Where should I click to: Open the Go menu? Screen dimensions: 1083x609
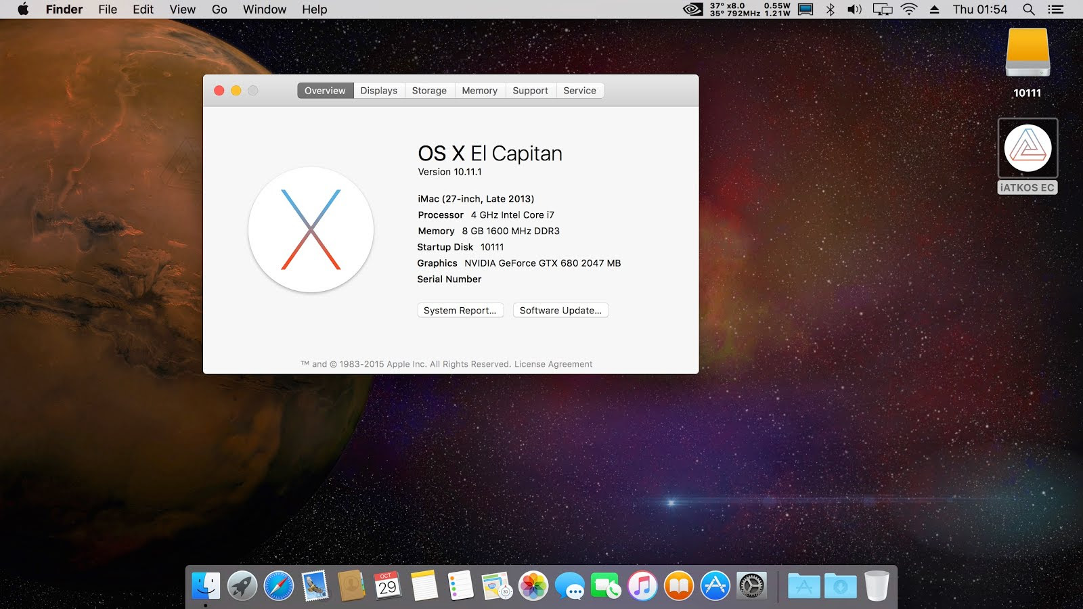(219, 9)
